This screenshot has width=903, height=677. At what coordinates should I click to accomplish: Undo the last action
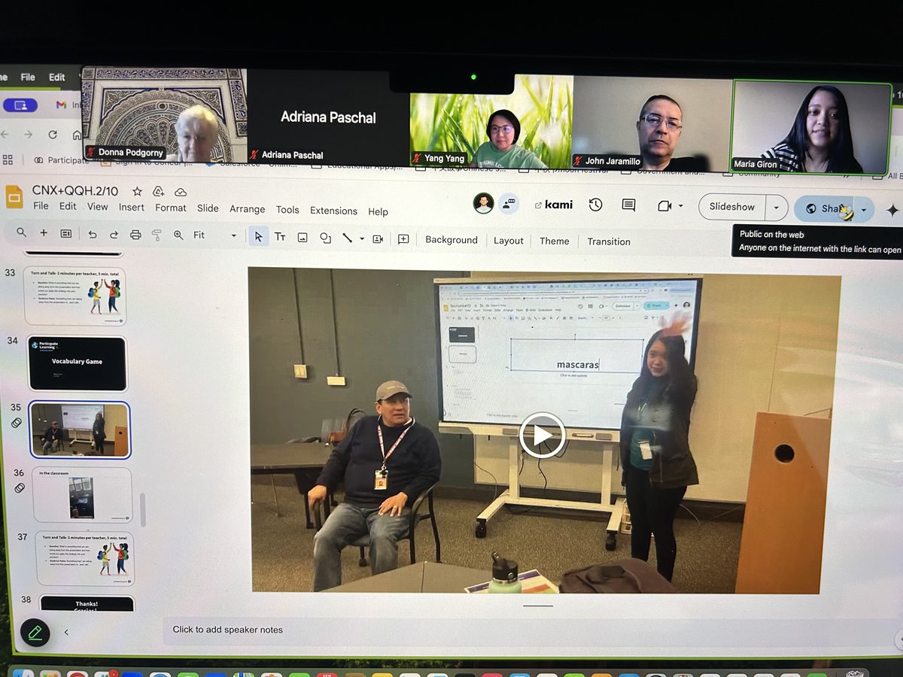tap(93, 235)
